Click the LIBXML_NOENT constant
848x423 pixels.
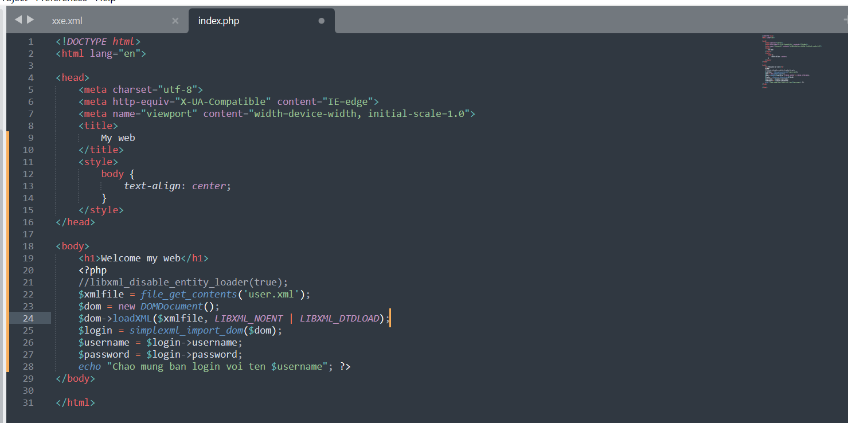pyautogui.click(x=248, y=318)
